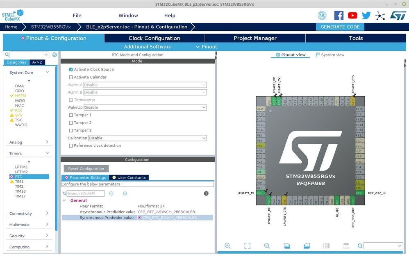The image size is (409, 257).
Task: Uncheck Activate Clock Source
Action: pyautogui.click(x=70, y=70)
